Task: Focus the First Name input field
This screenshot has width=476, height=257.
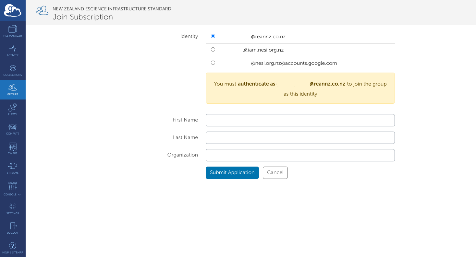Action: point(300,120)
